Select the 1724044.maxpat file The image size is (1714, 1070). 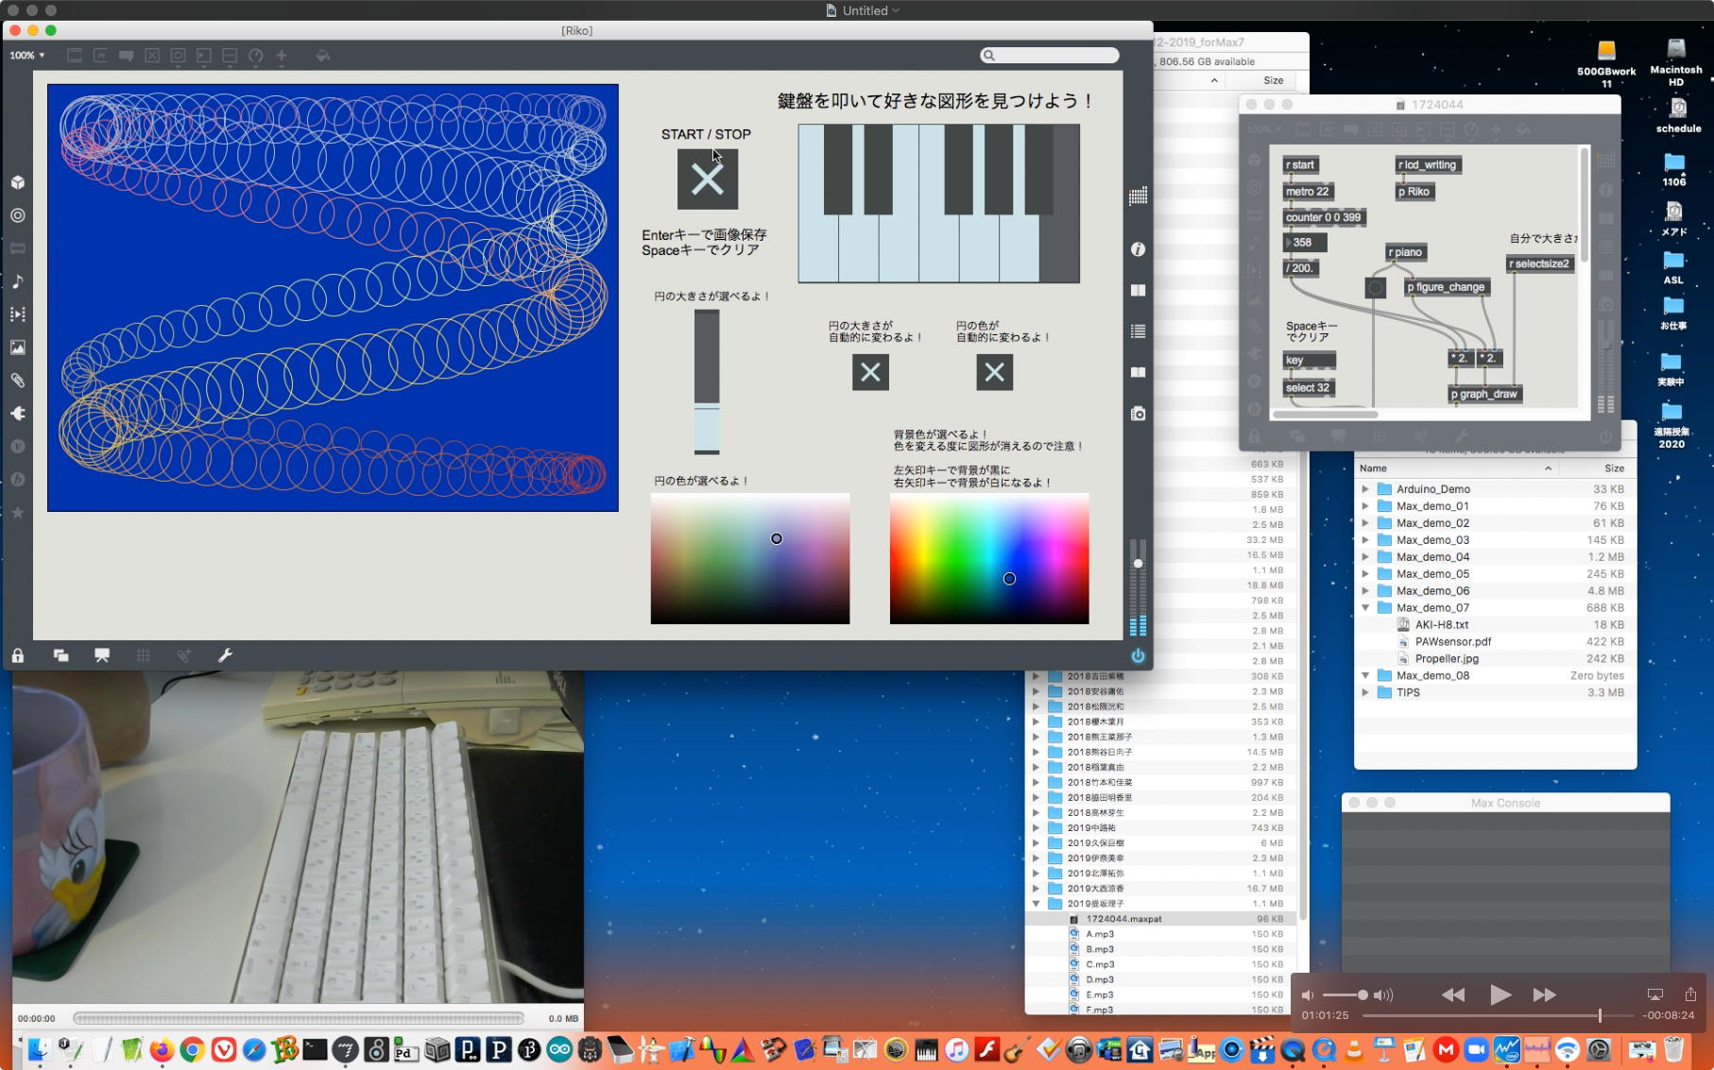(x=1160, y=919)
